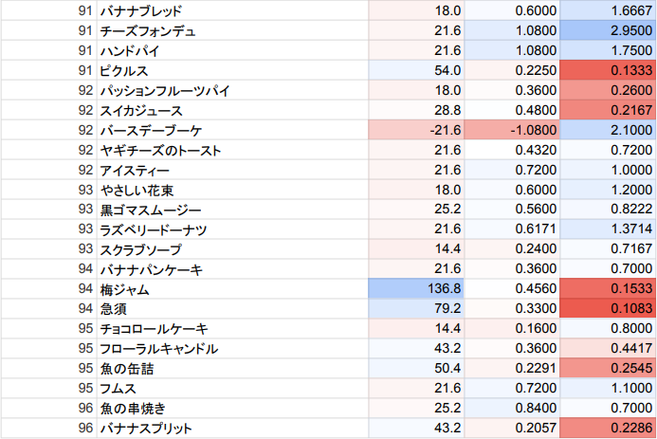Click the cell with value 50.4
Screen dimensions: 657x439
click(417, 369)
